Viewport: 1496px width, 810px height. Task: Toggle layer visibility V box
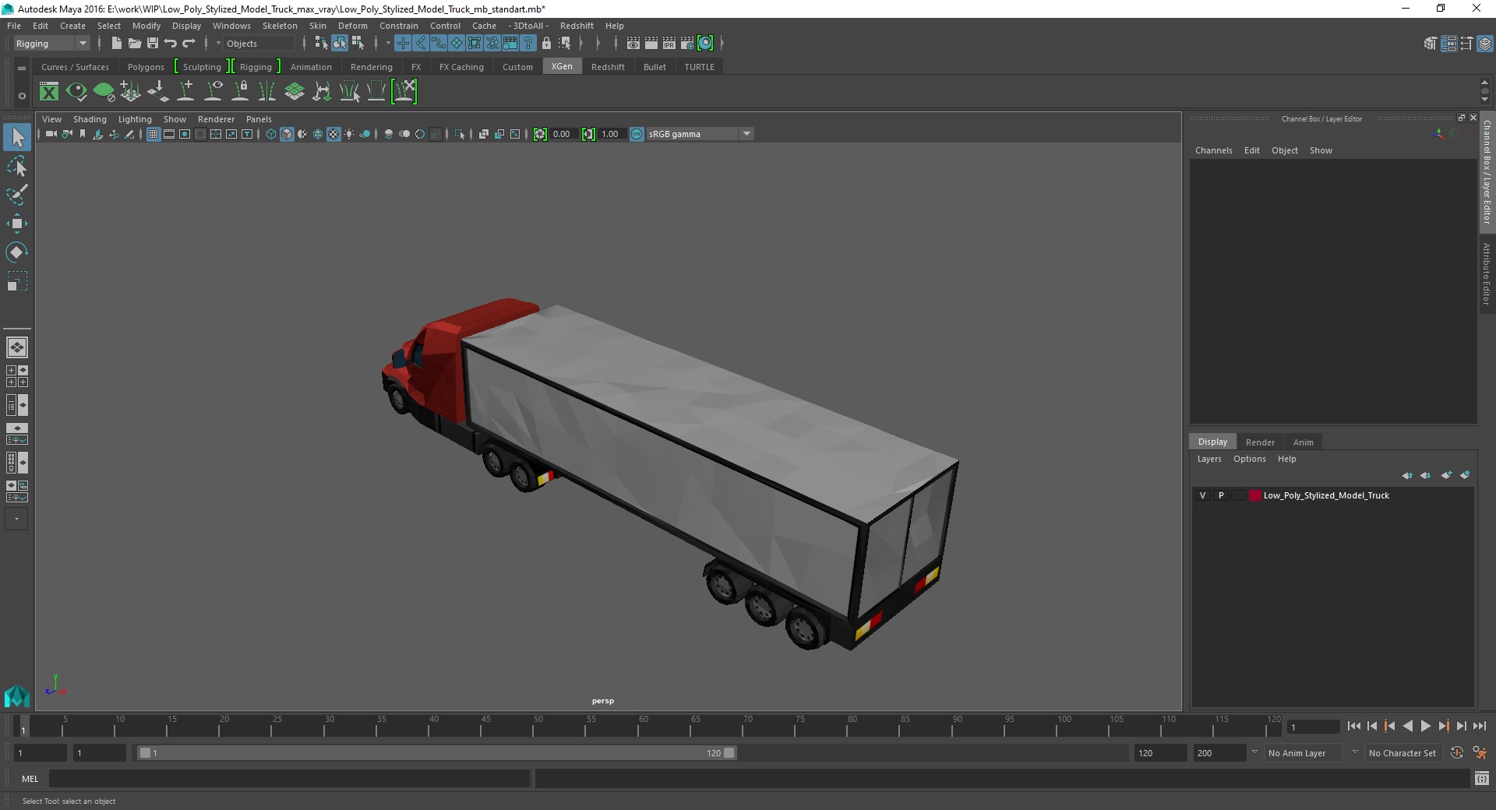point(1202,495)
